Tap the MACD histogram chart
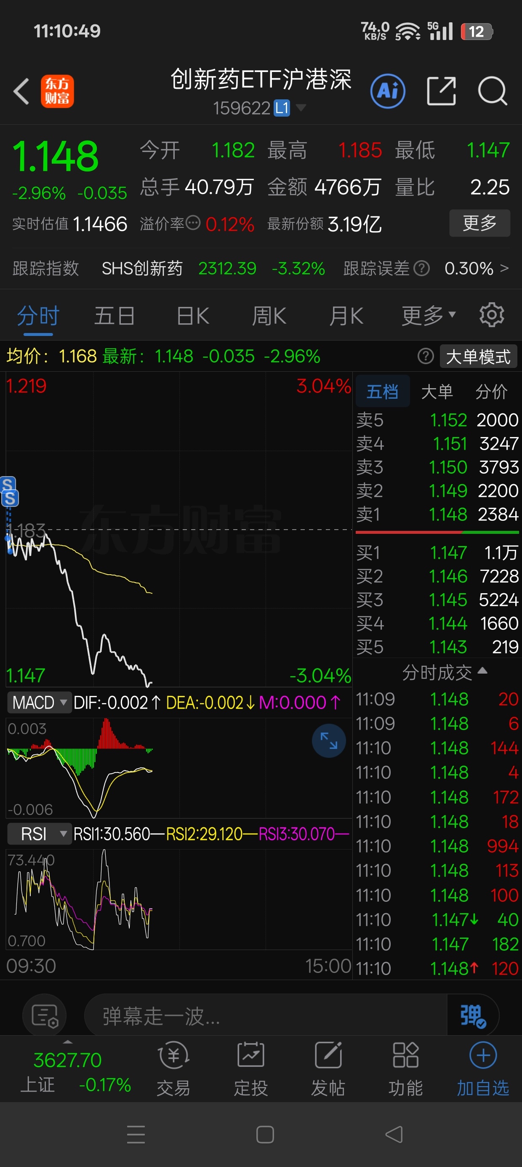Screen dimensions: 522x1167 pos(179,768)
